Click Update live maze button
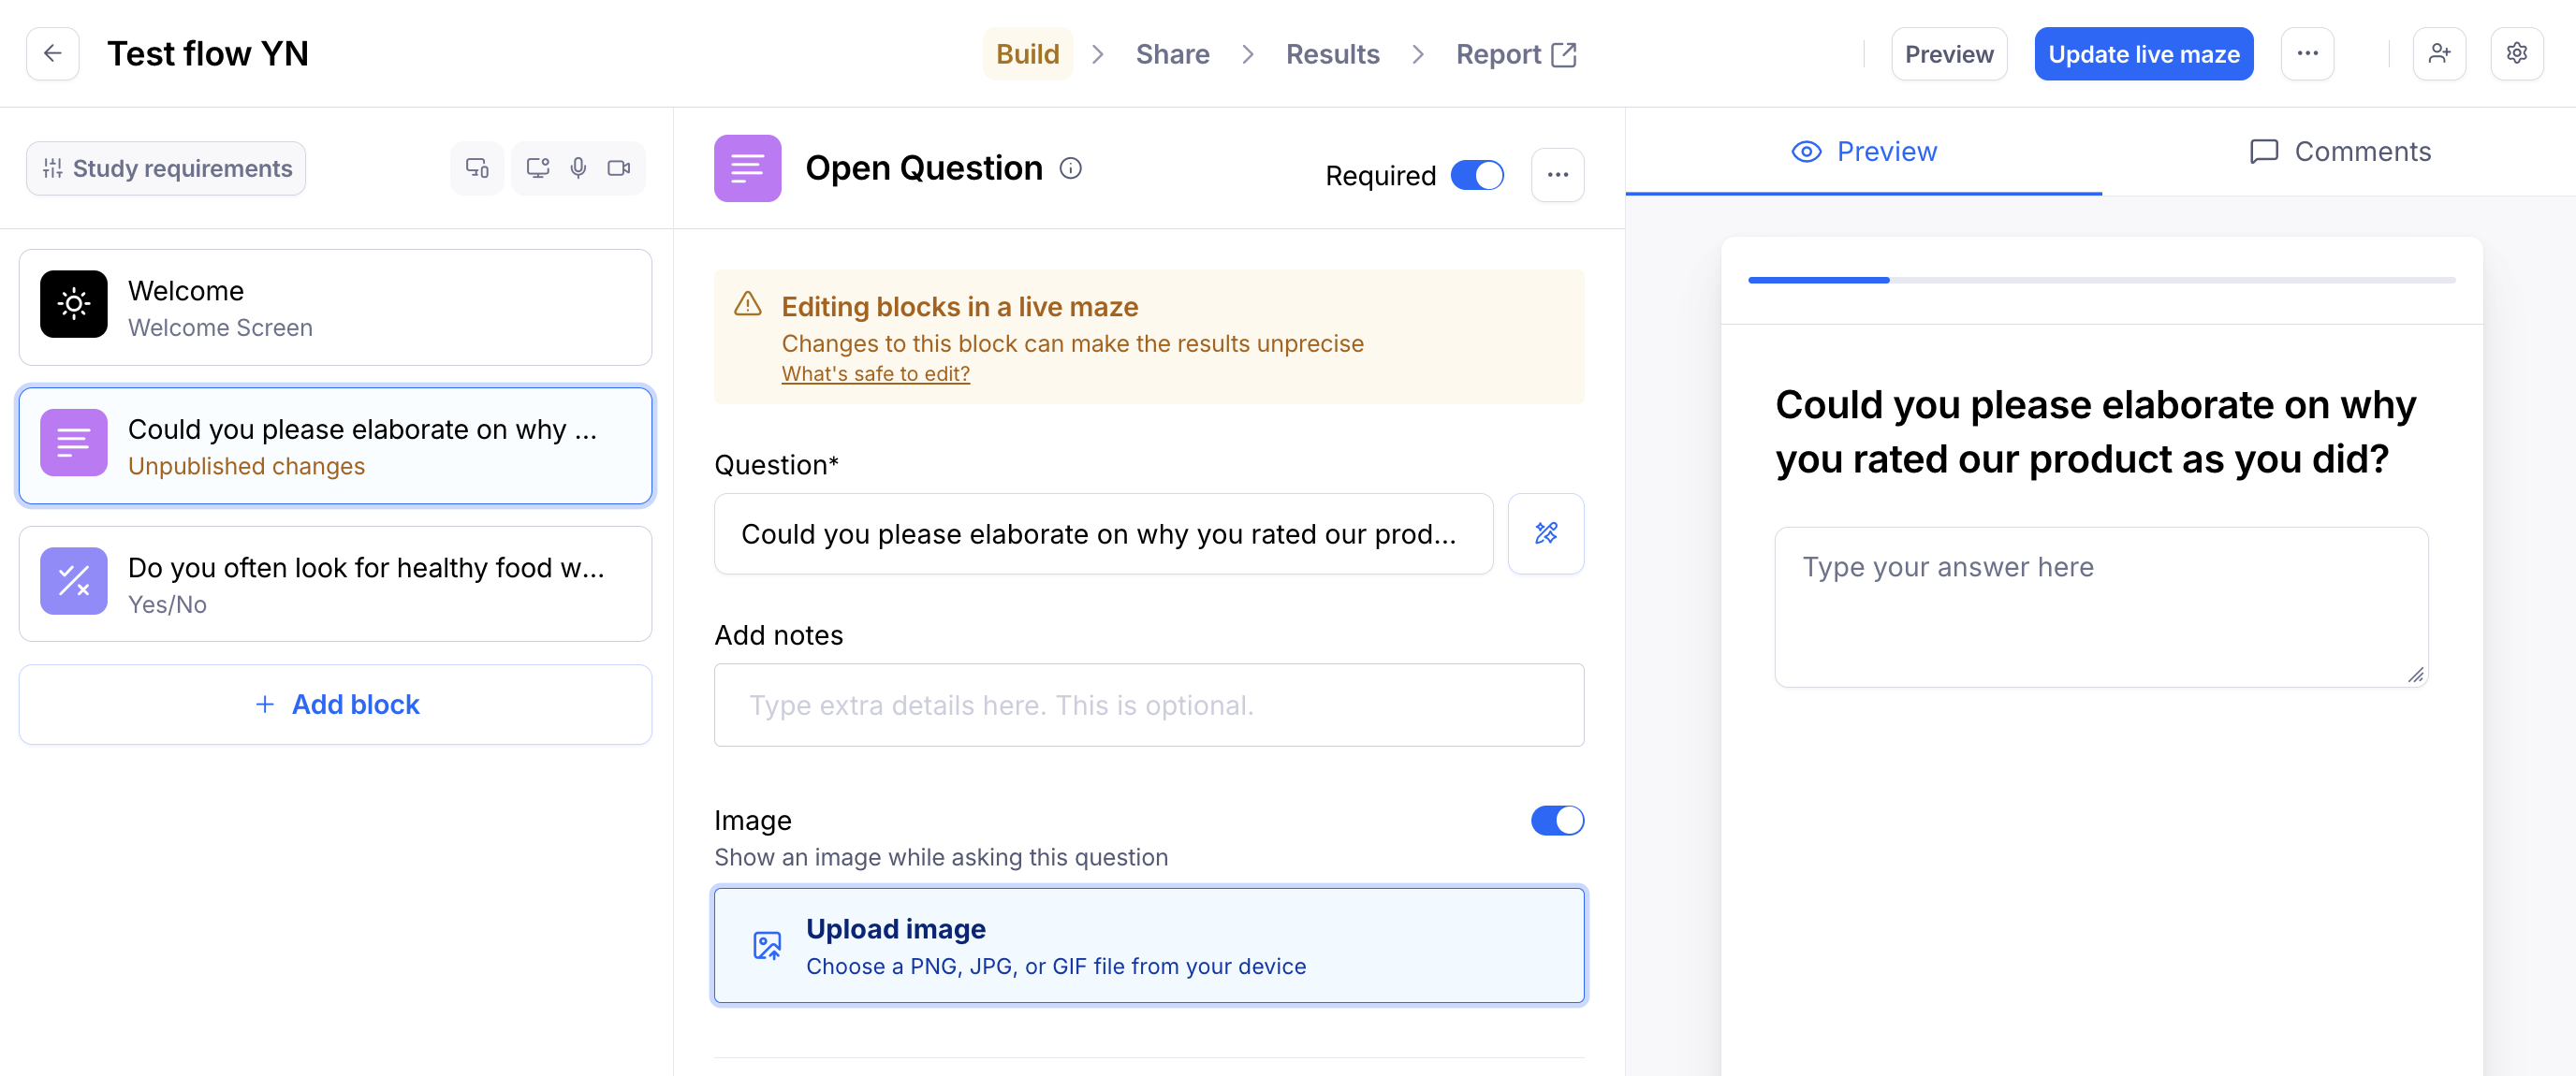The width and height of the screenshot is (2576, 1076). coord(2143,54)
